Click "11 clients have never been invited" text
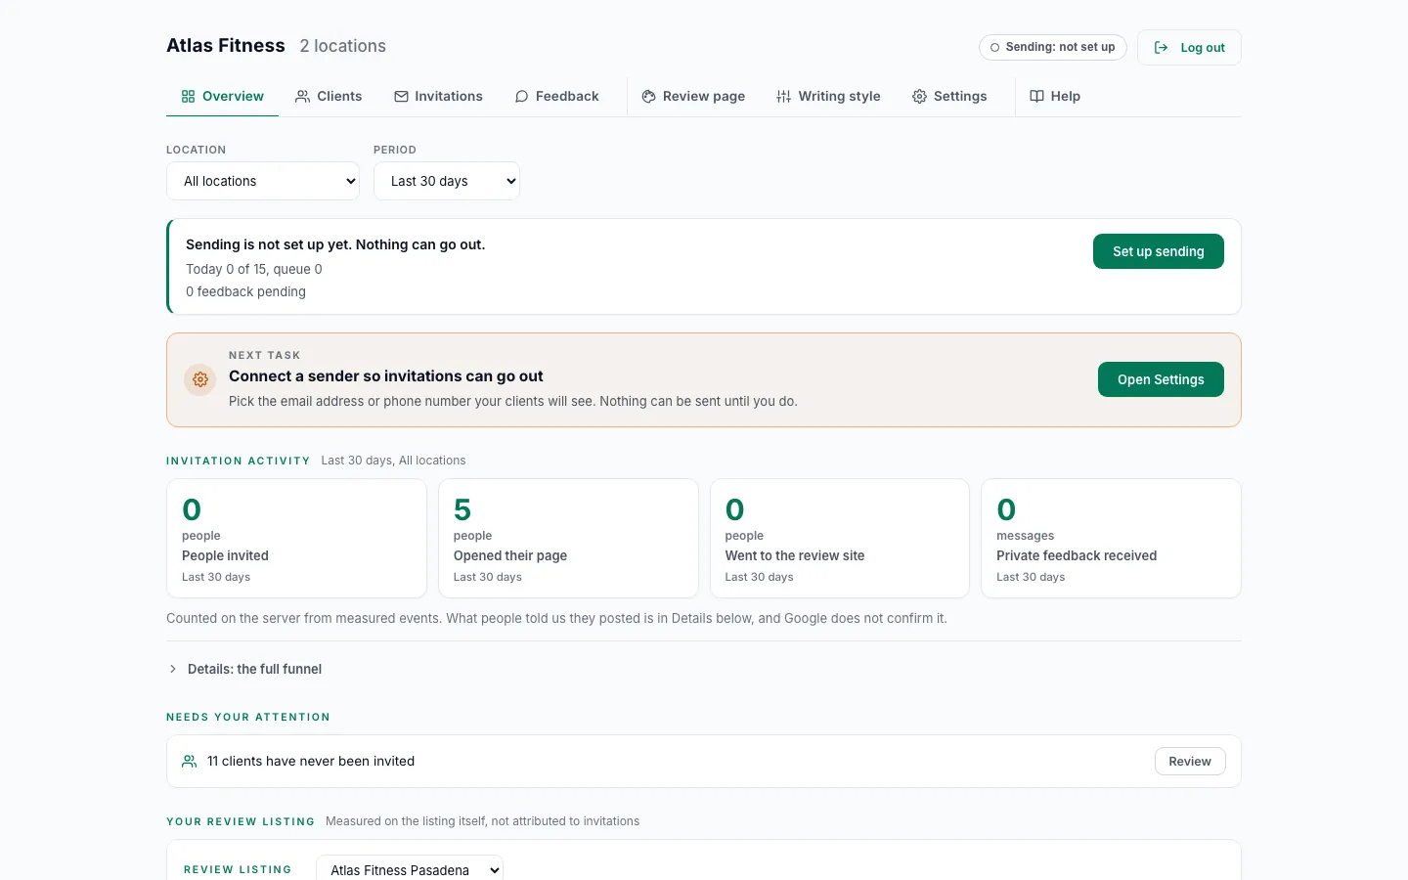The width and height of the screenshot is (1408, 880). [x=311, y=762]
